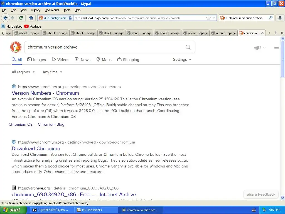Open the Chromium Blog sublink
Screen dimensions: 285x214
point(51,125)
